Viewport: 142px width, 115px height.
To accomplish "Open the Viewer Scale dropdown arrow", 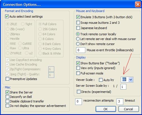I will [x=131, y=80].
